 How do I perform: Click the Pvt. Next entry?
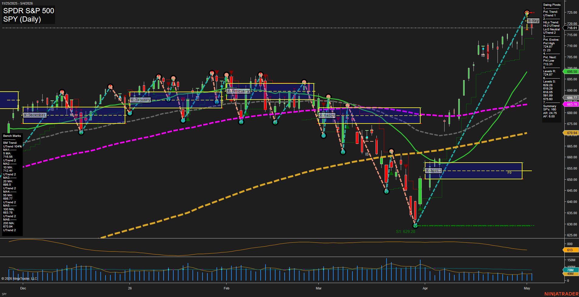(550, 61)
